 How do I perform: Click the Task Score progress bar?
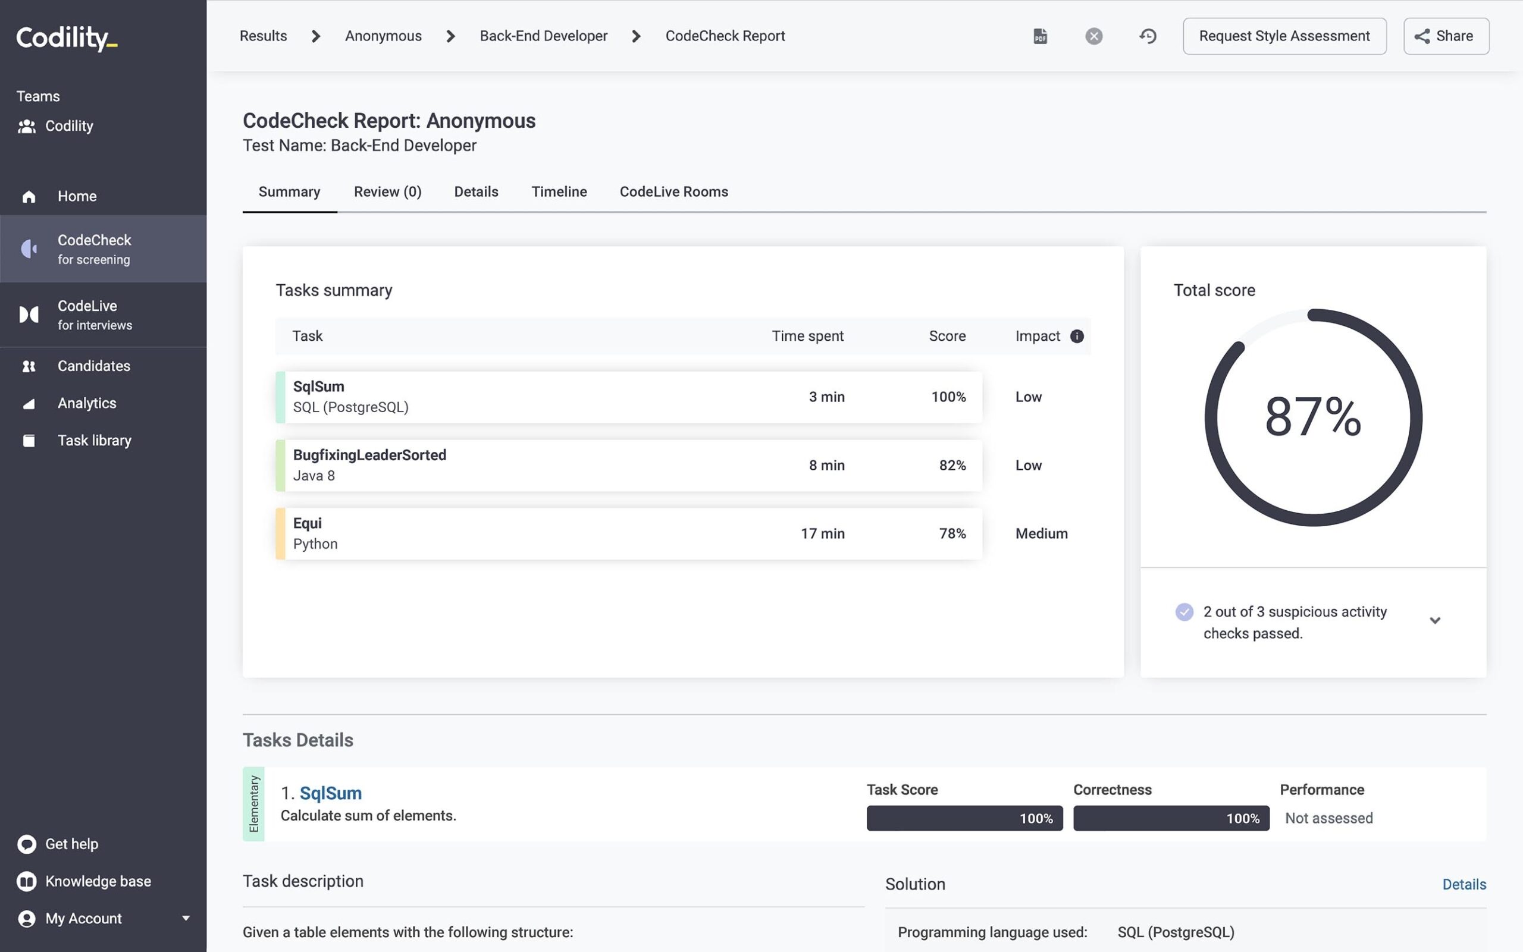coord(964,818)
